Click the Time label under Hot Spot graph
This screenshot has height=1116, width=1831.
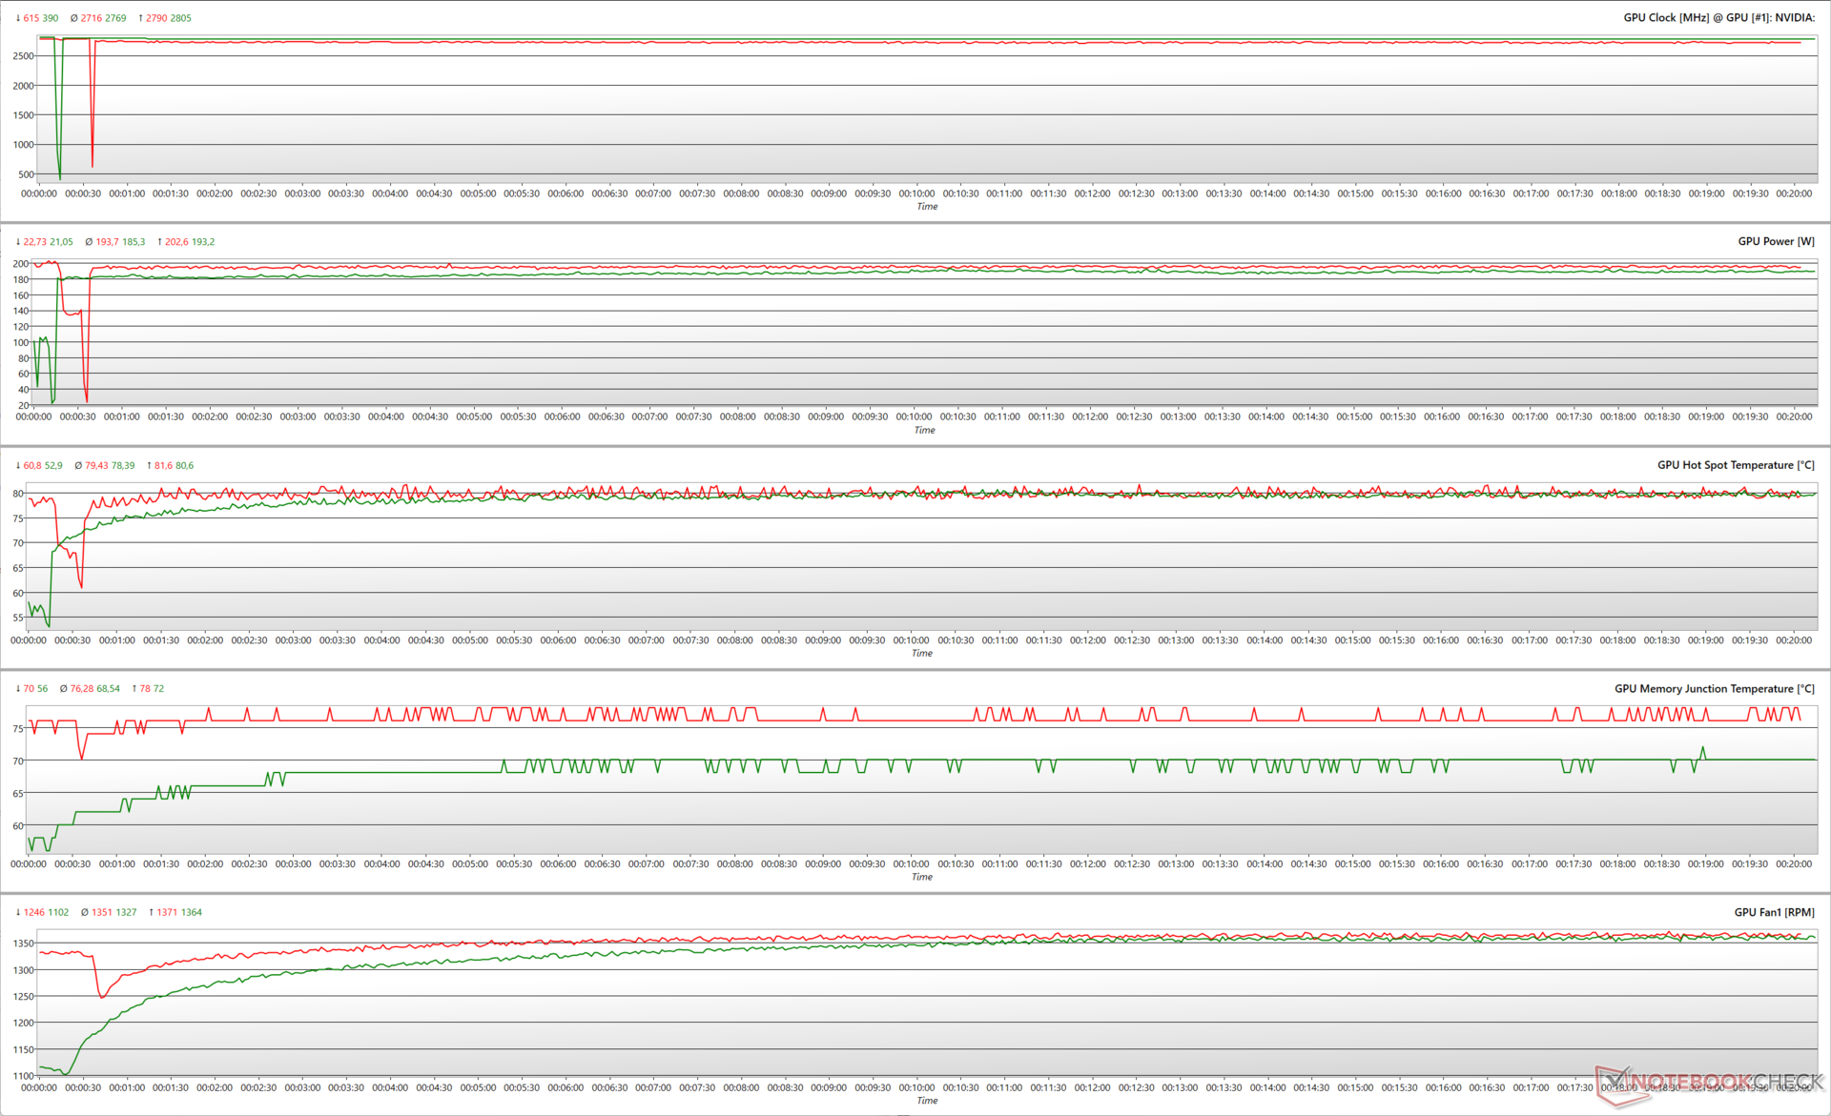921,654
